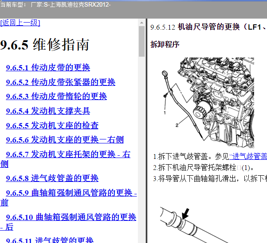Open 9.6.5.11 进气歧管的更换
This screenshot has width=267, height=243.
tap(50, 240)
